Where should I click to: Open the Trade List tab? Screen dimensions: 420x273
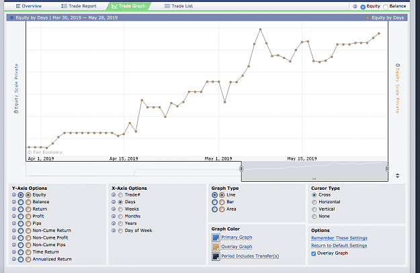(x=178, y=6)
